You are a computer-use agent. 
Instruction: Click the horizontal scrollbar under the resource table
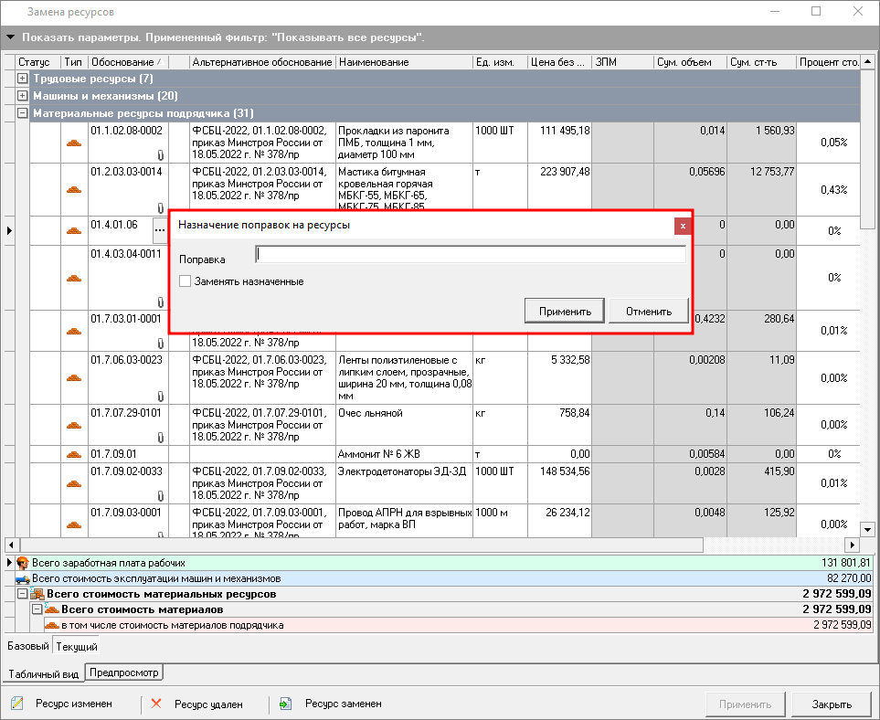coord(366,545)
